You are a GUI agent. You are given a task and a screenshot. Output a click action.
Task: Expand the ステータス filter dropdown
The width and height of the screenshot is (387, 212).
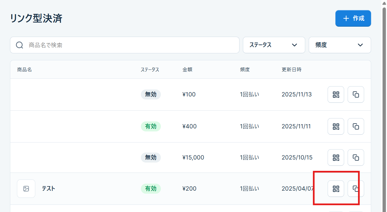click(x=274, y=45)
